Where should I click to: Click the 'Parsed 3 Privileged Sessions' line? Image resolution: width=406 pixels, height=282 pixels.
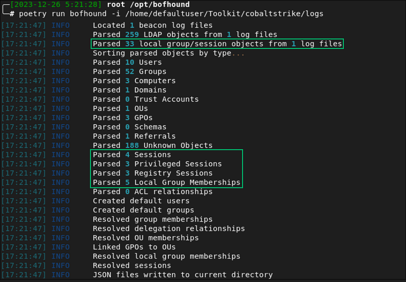157,164
